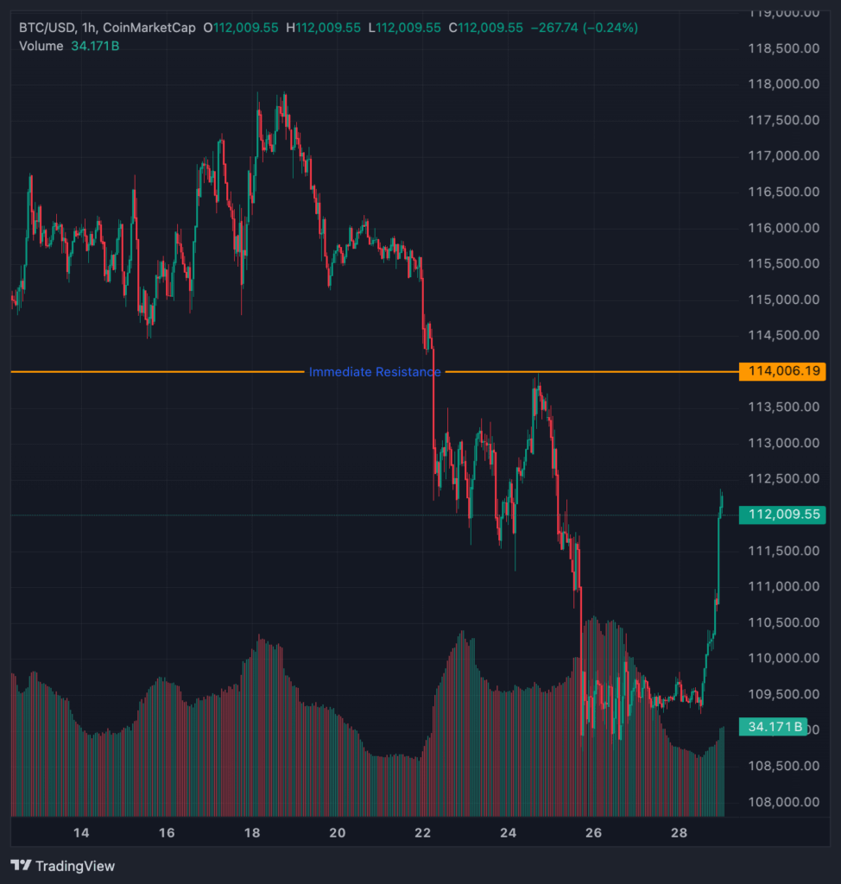Viewport: 841px width, 884px height.
Task: Click the CoinMarketCap source label
Action: (x=150, y=28)
